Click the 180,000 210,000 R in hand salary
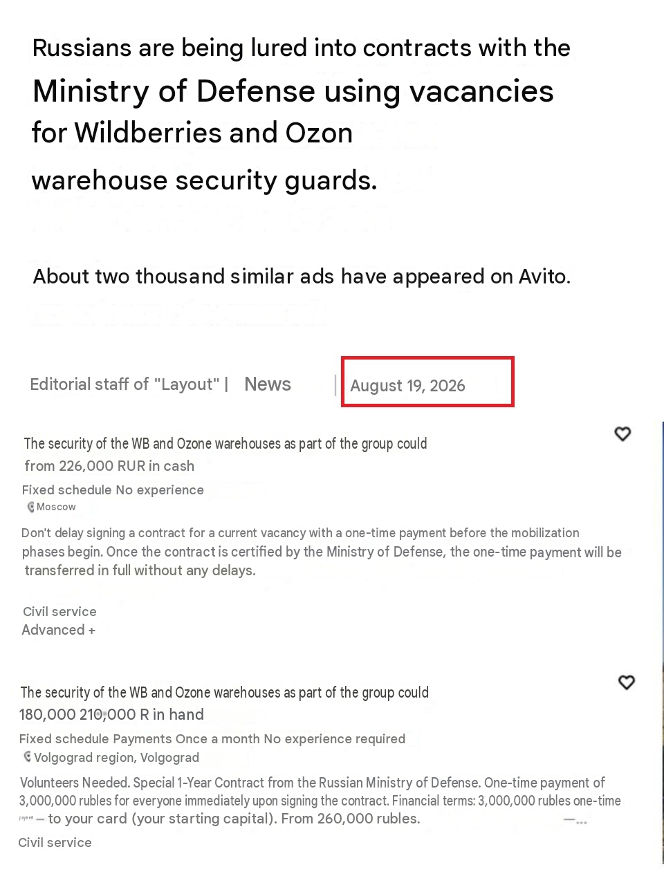The width and height of the screenshot is (664, 885). [x=111, y=715]
